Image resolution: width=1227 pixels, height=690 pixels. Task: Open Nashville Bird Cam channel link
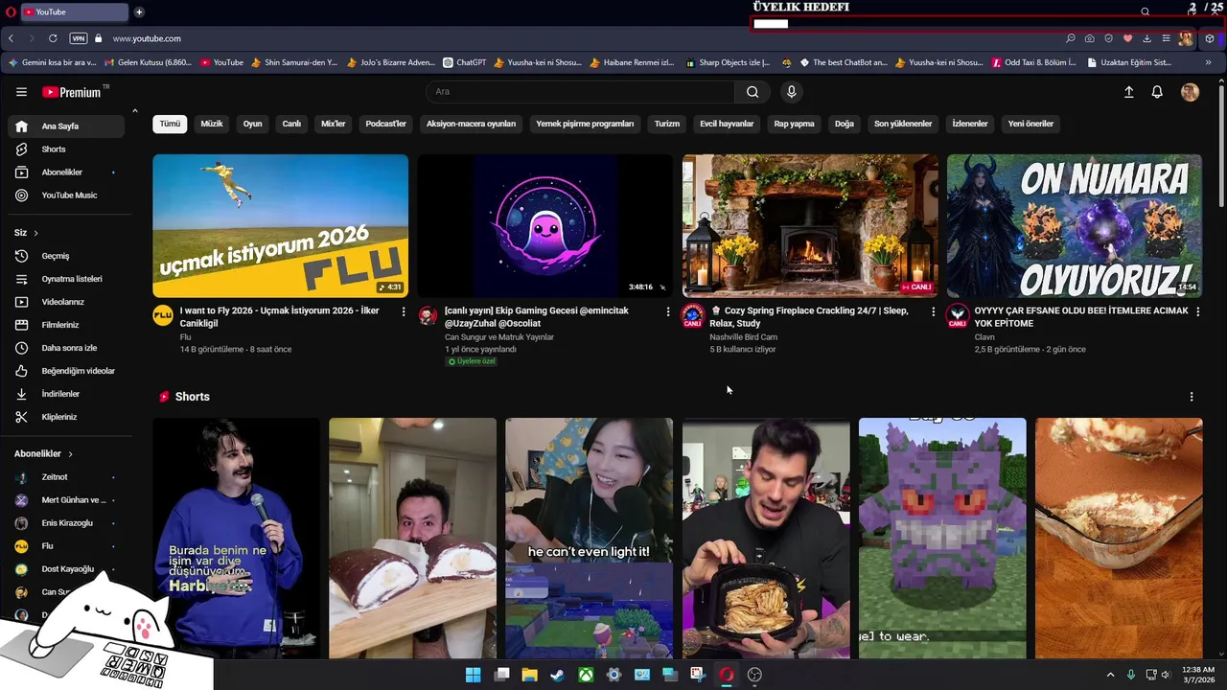743,337
